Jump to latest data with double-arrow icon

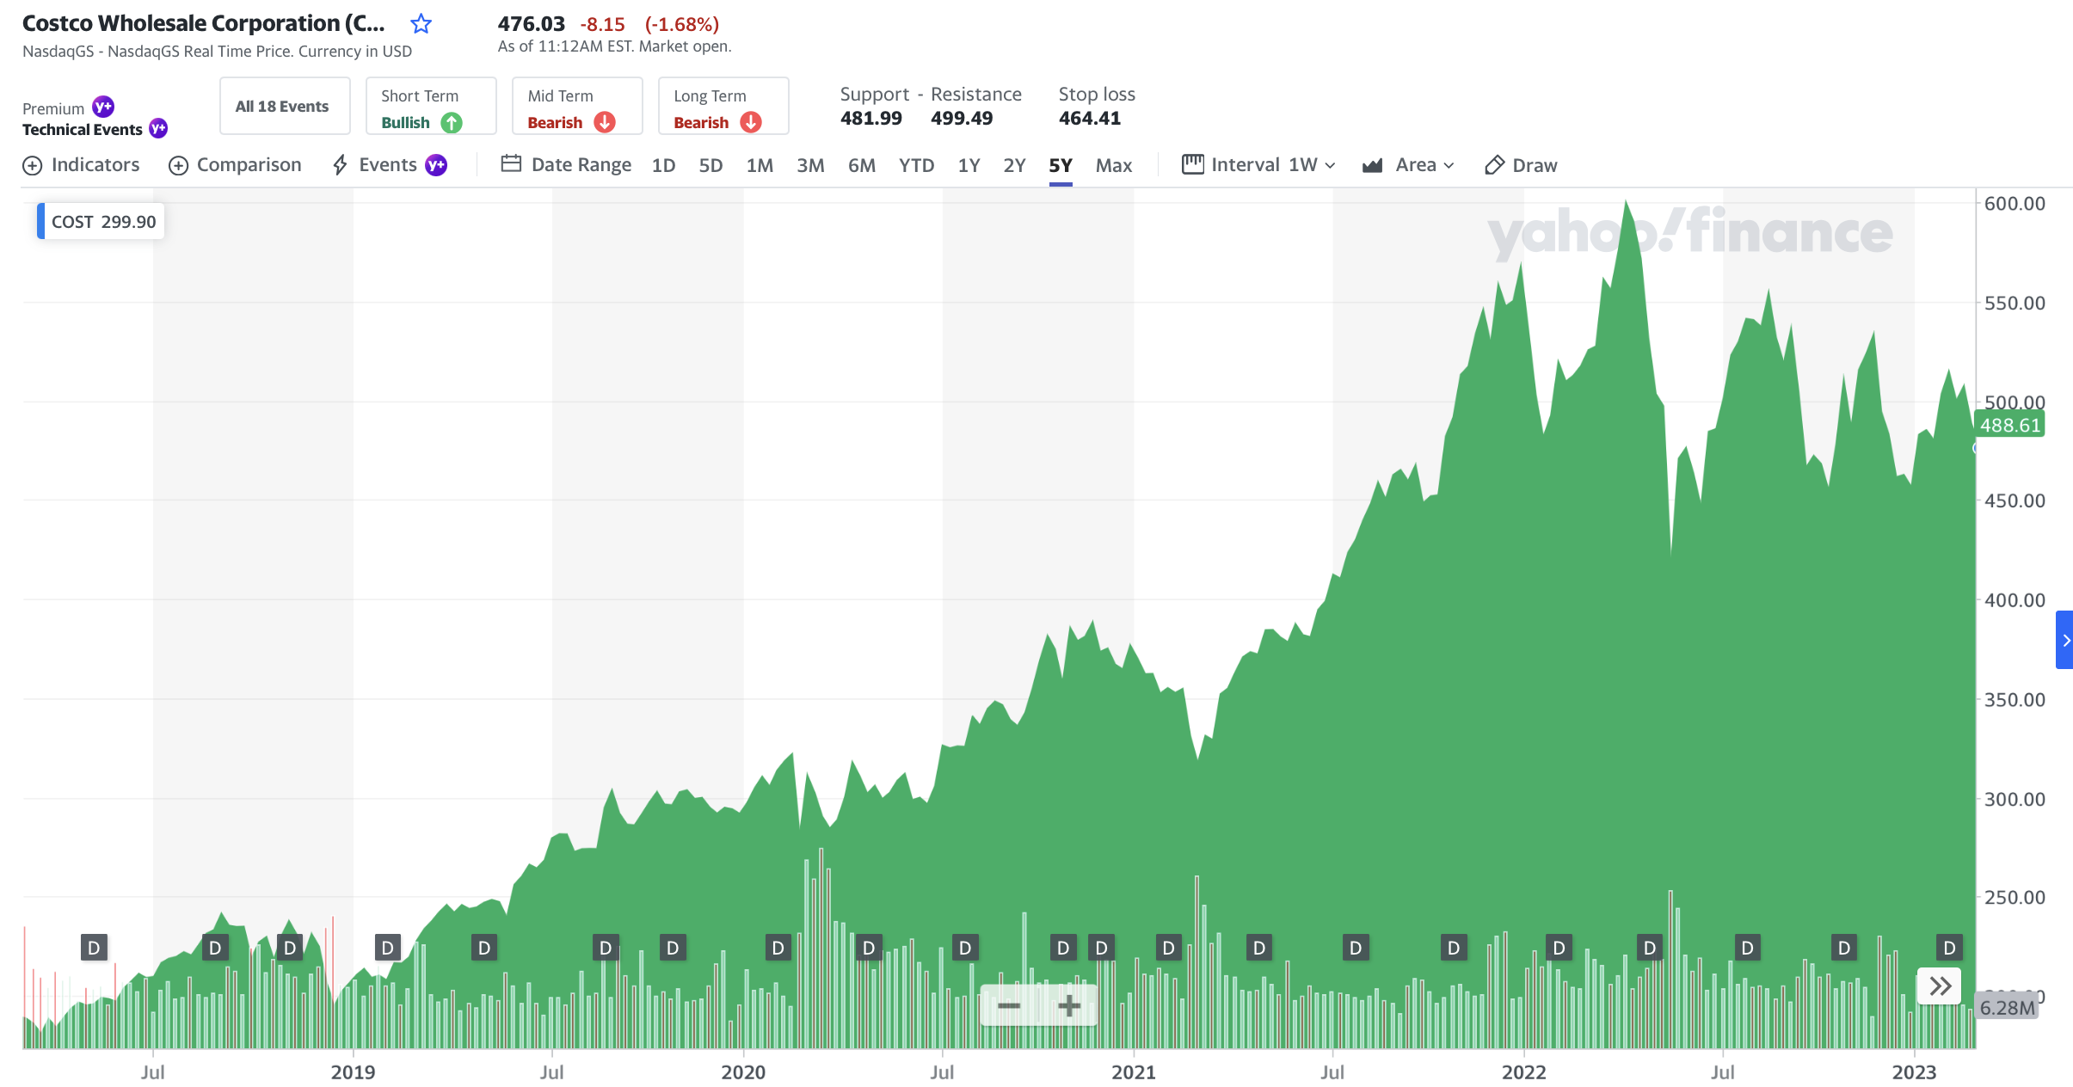coord(1940,986)
